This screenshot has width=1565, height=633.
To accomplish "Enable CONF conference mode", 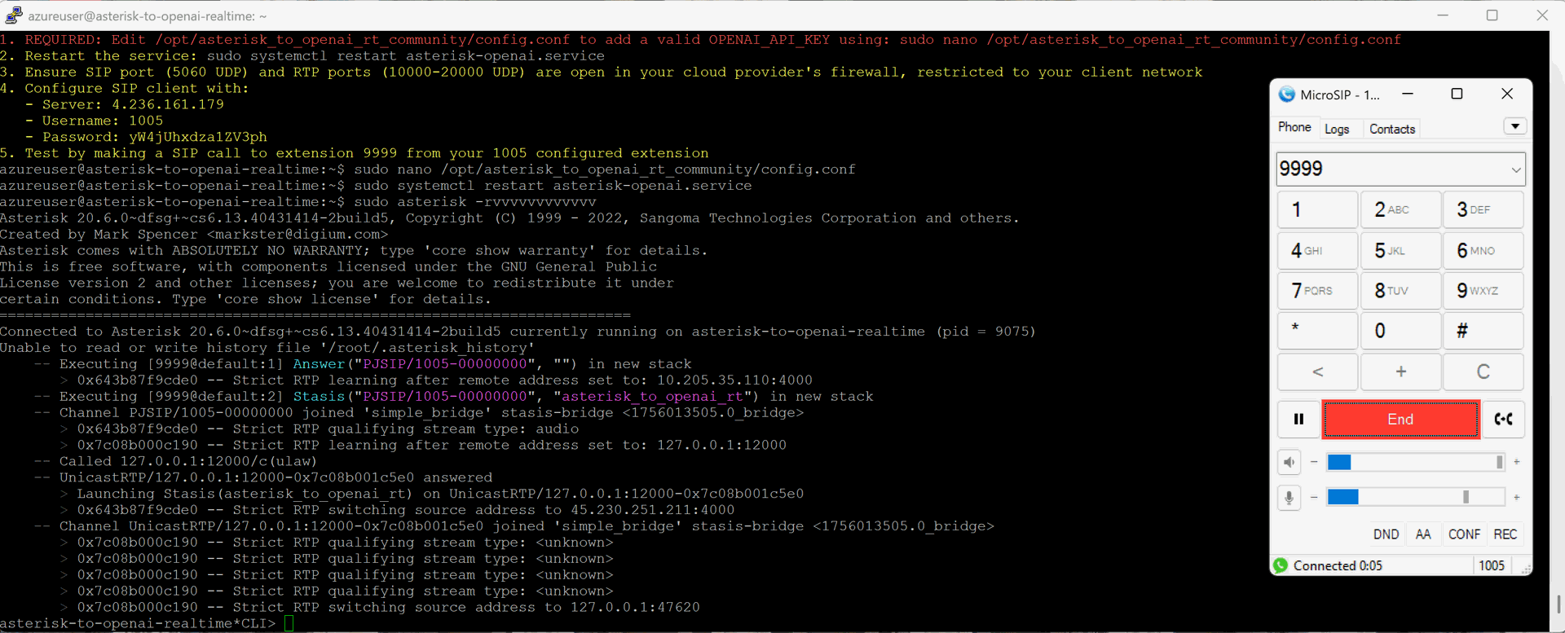I will coord(1464,534).
